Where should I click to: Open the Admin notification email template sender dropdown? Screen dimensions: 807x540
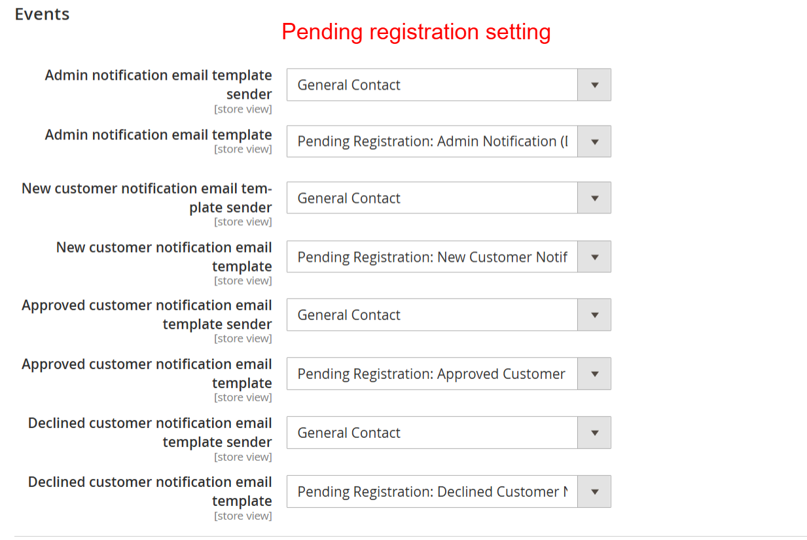(448, 85)
